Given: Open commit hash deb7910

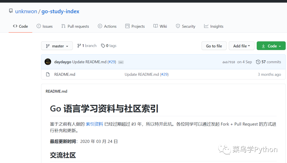Looking at the screenshot, I should click(229, 62).
